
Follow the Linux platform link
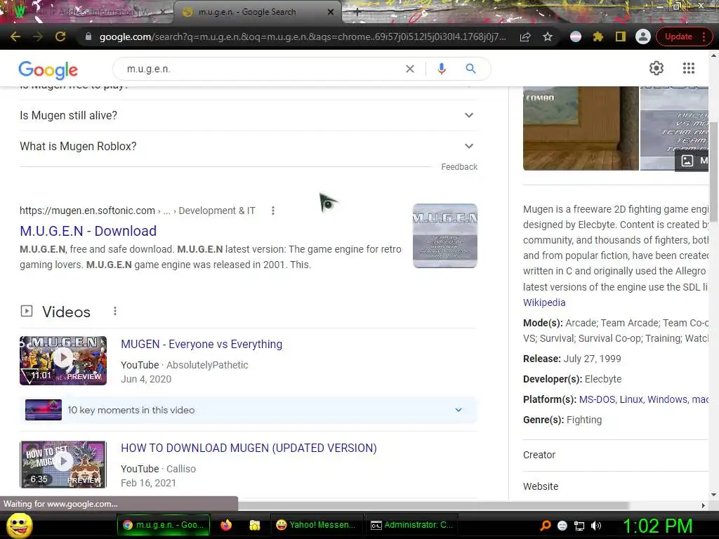(631, 399)
